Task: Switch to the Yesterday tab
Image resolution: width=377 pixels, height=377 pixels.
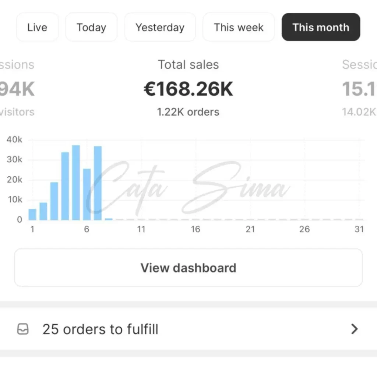Action: (160, 27)
